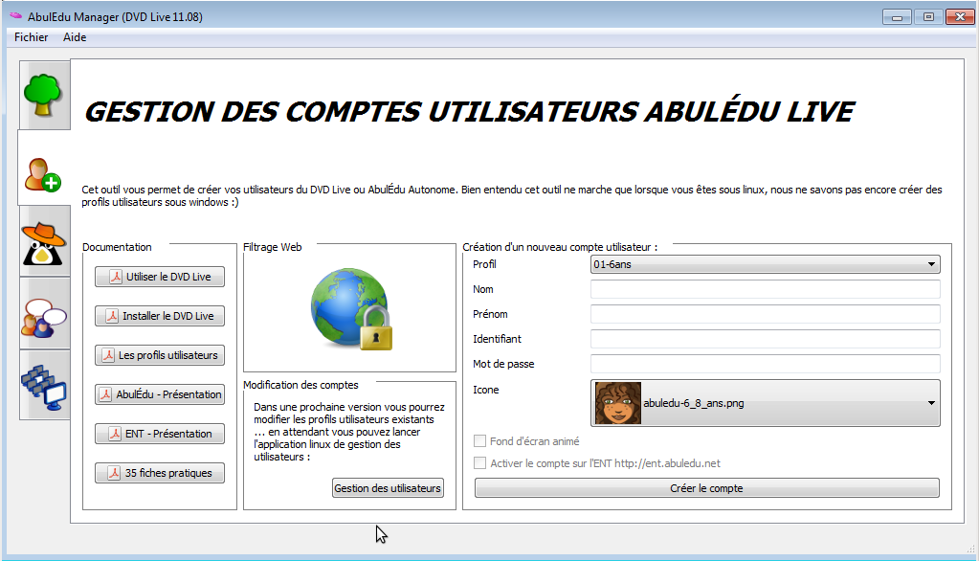The height and width of the screenshot is (561, 979).
Task: Select the network computers sidebar icon
Action: click(44, 385)
